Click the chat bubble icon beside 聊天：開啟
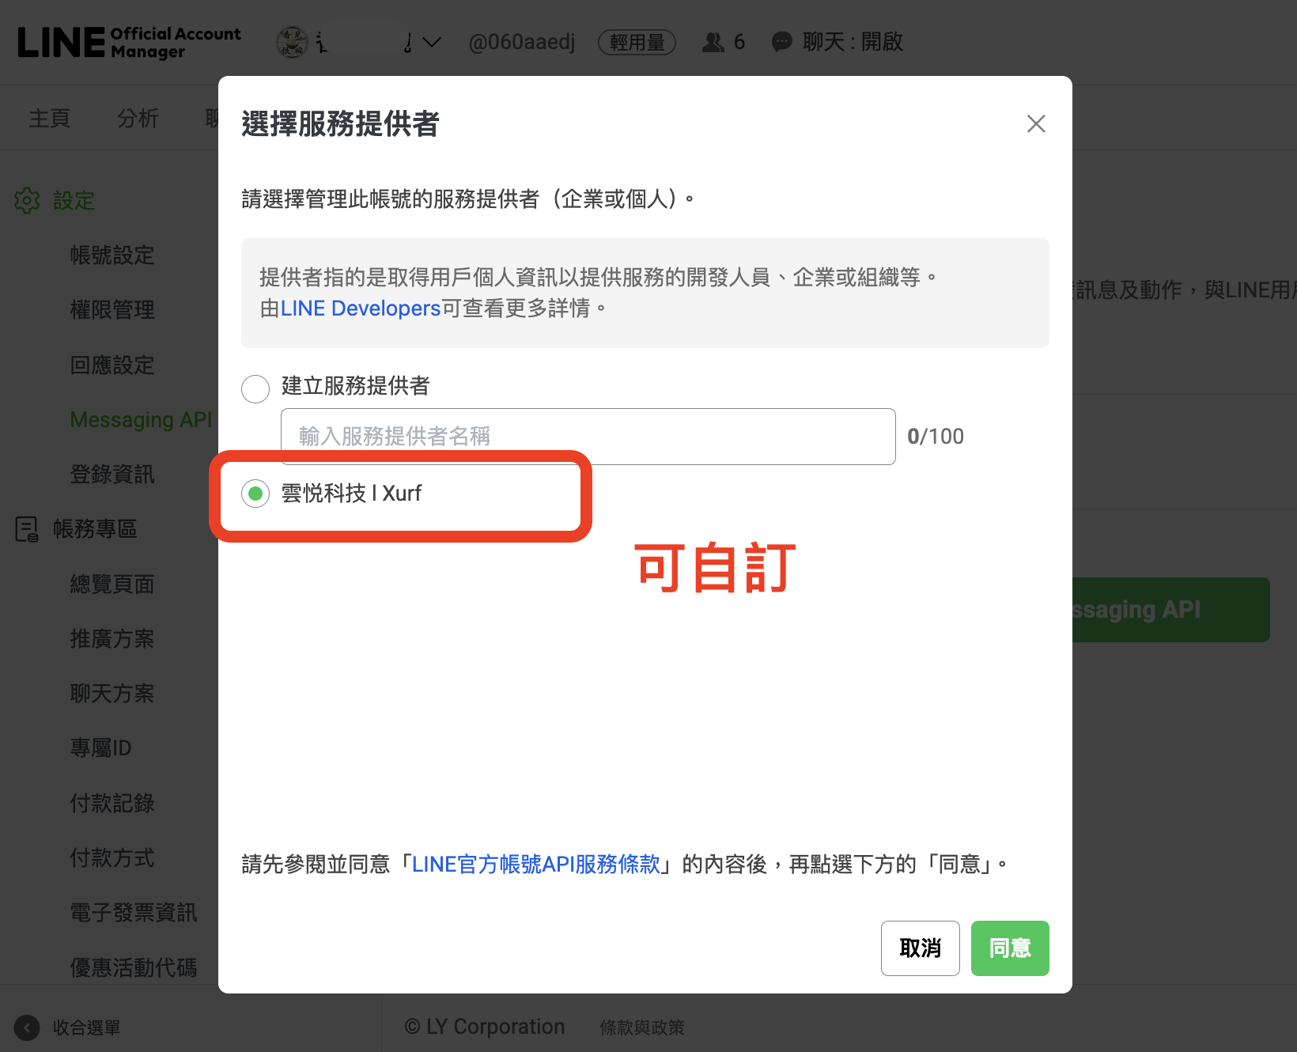This screenshot has width=1297, height=1052. [x=782, y=42]
